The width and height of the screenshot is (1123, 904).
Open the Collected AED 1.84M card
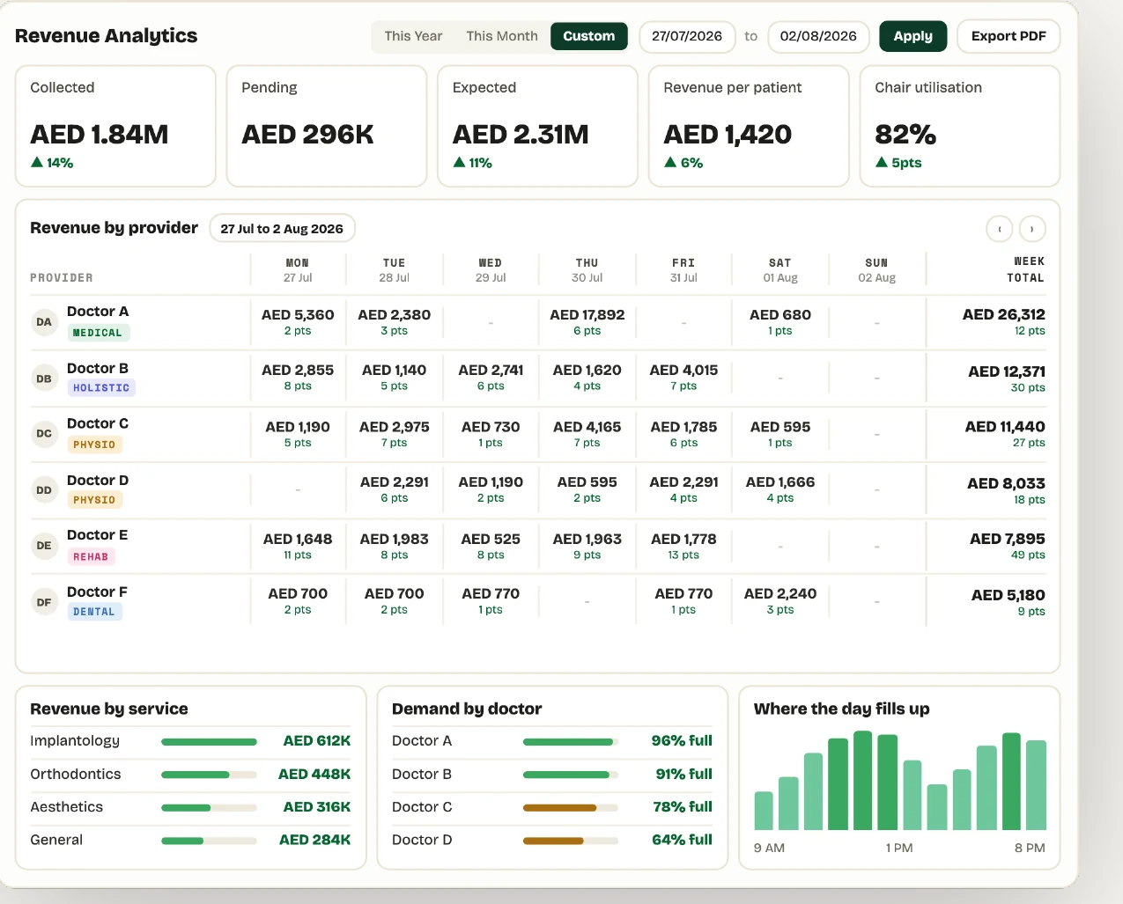coord(115,126)
